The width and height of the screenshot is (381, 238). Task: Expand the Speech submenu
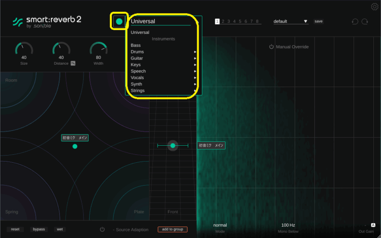pos(163,71)
